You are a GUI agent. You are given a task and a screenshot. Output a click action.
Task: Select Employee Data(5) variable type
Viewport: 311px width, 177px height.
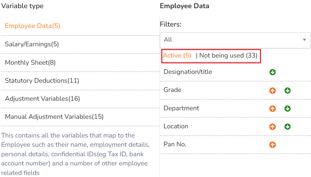33,26
